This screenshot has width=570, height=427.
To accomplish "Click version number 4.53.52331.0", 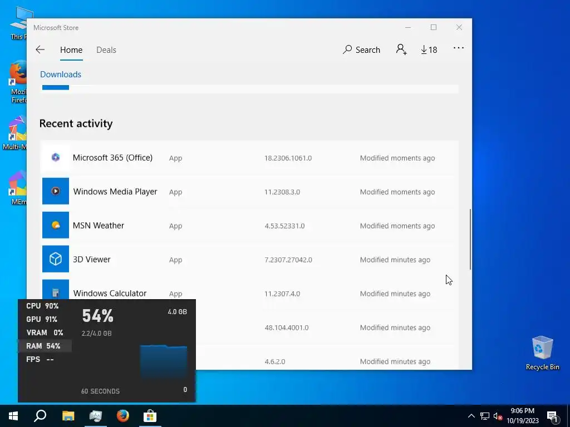I will click(x=284, y=226).
